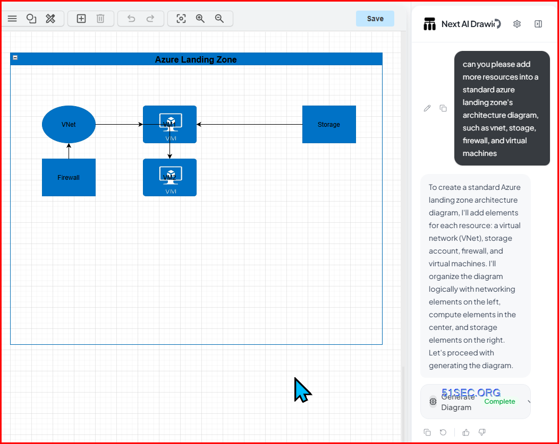Screen dimensions: 559x444
Task: Click the green Complete status label
Action: click(x=499, y=402)
